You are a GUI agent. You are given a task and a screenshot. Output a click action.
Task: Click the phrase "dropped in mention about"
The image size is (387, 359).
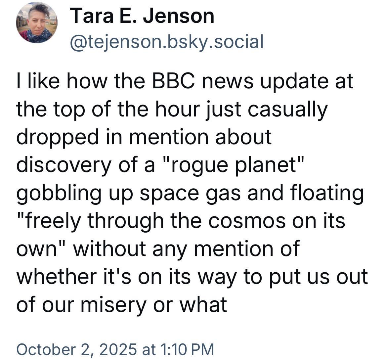coord(144,137)
